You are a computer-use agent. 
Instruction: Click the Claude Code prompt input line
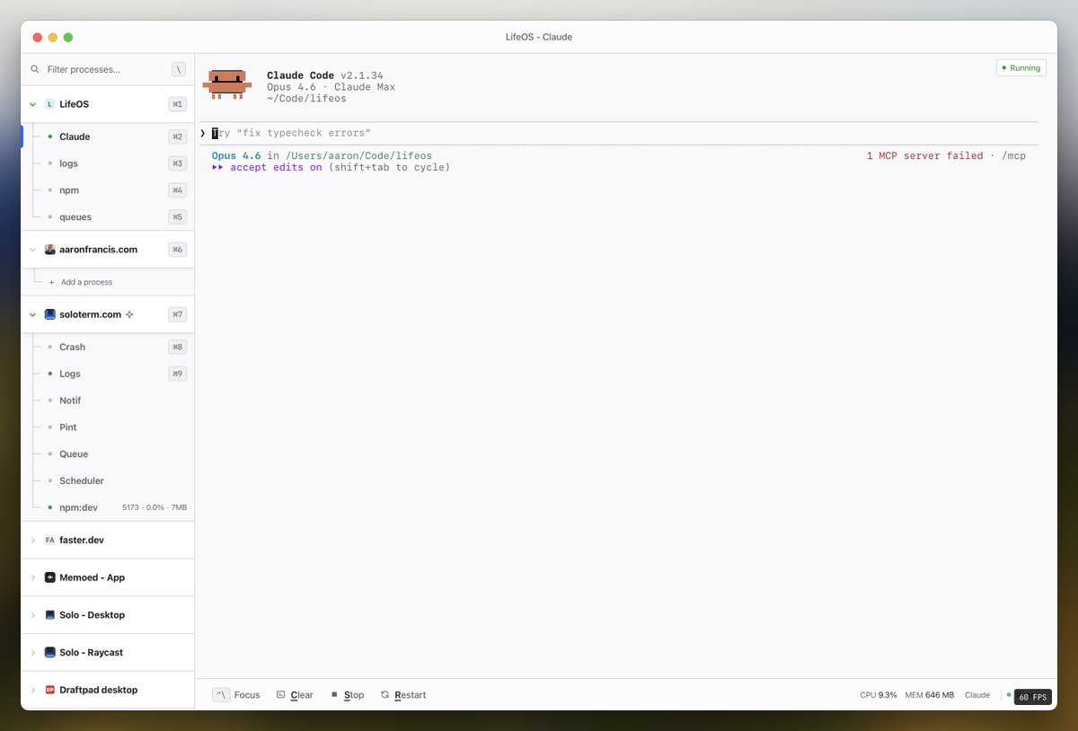pos(619,133)
